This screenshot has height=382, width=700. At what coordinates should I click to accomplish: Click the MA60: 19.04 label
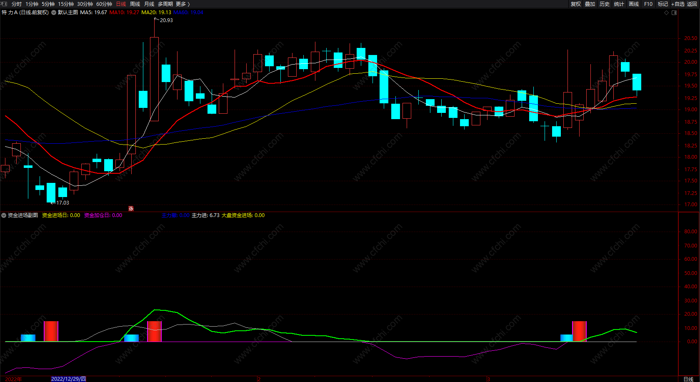click(x=188, y=12)
